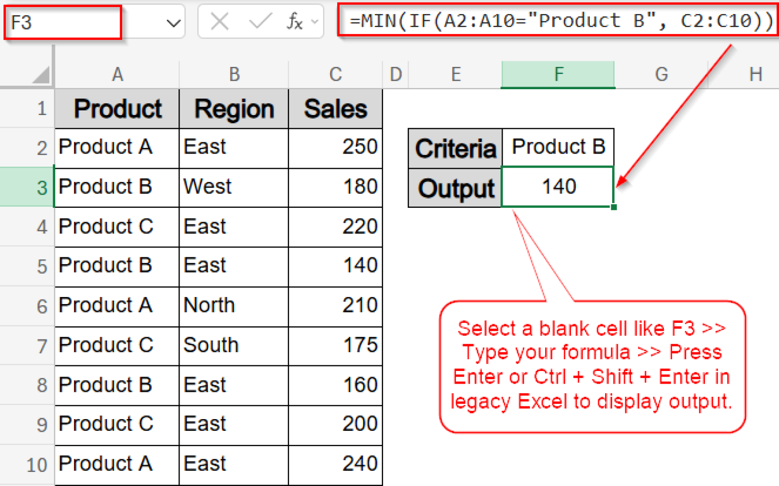Image resolution: width=779 pixels, height=486 pixels.
Task: Click the Criteria label cell
Action: pyautogui.click(x=455, y=147)
